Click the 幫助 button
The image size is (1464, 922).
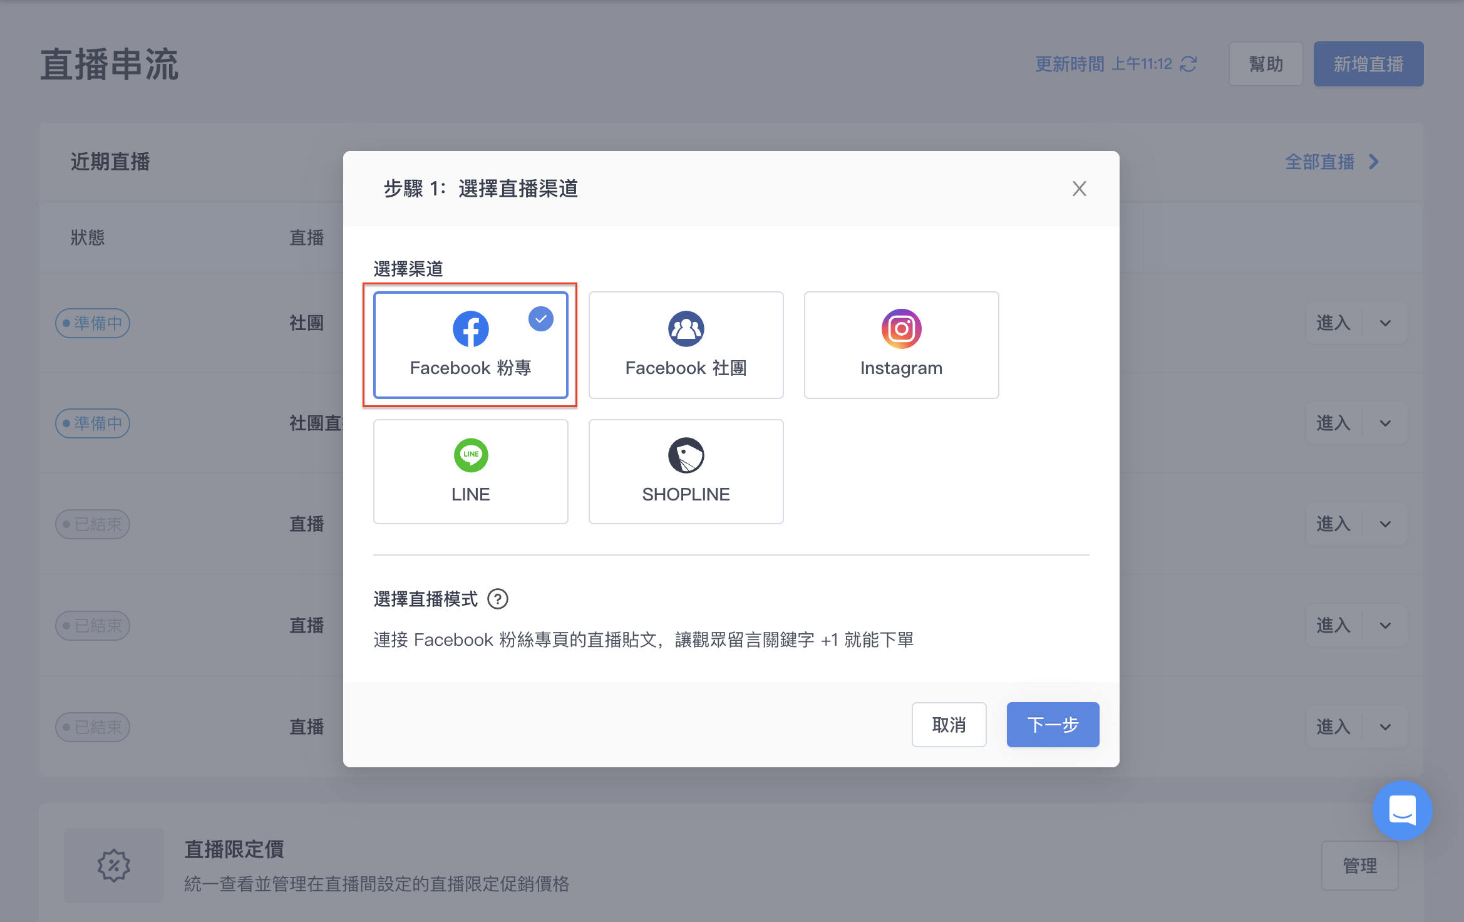1266,64
